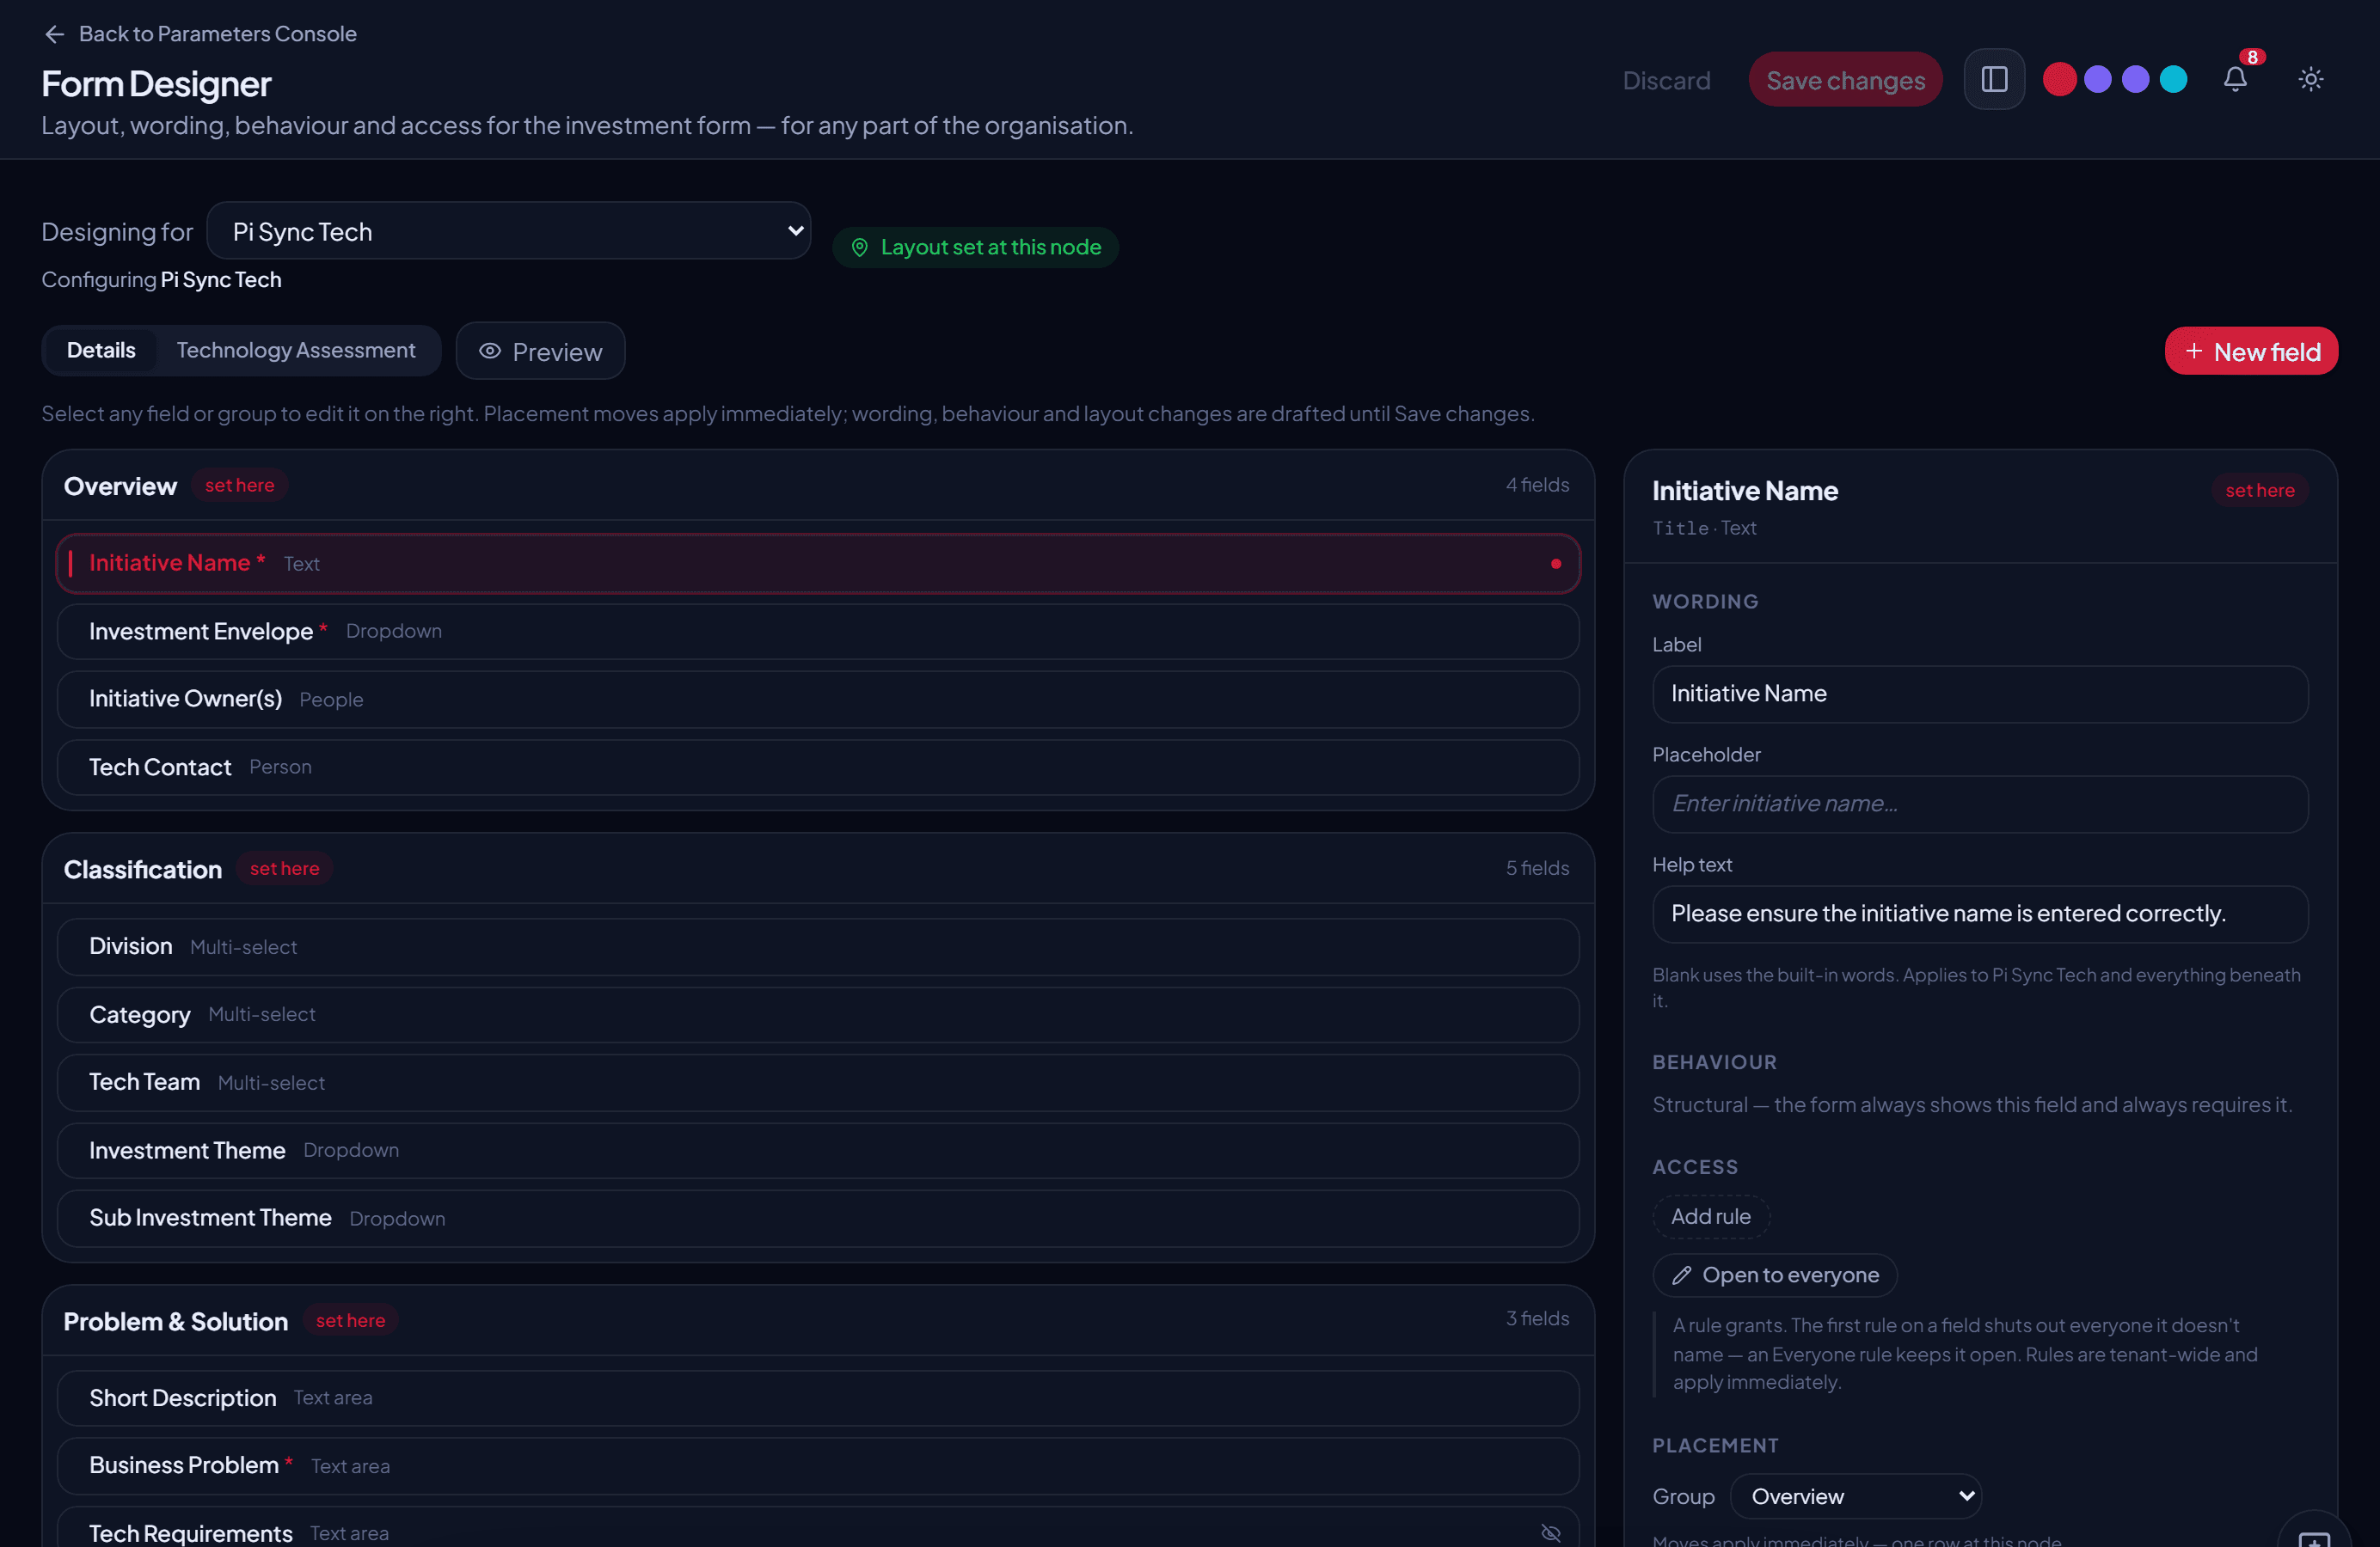Open the Designing for Pi Sync Tech dropdown
The image size is (2380, 1547).
tap(509, 231)
